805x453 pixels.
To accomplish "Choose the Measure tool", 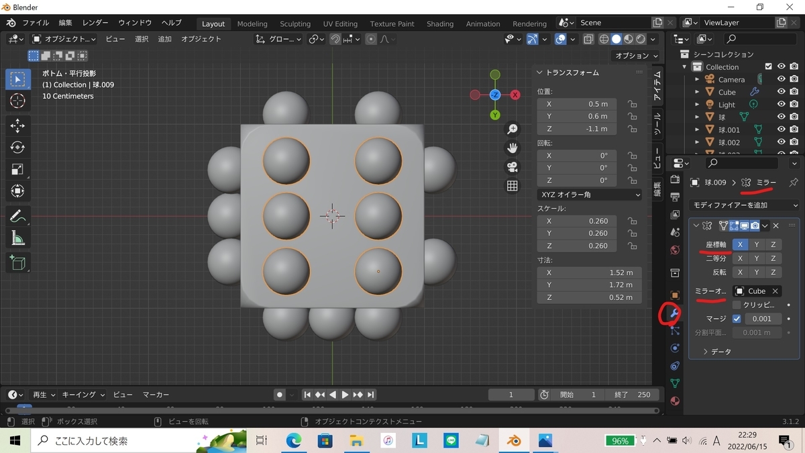I will (18, 238).
